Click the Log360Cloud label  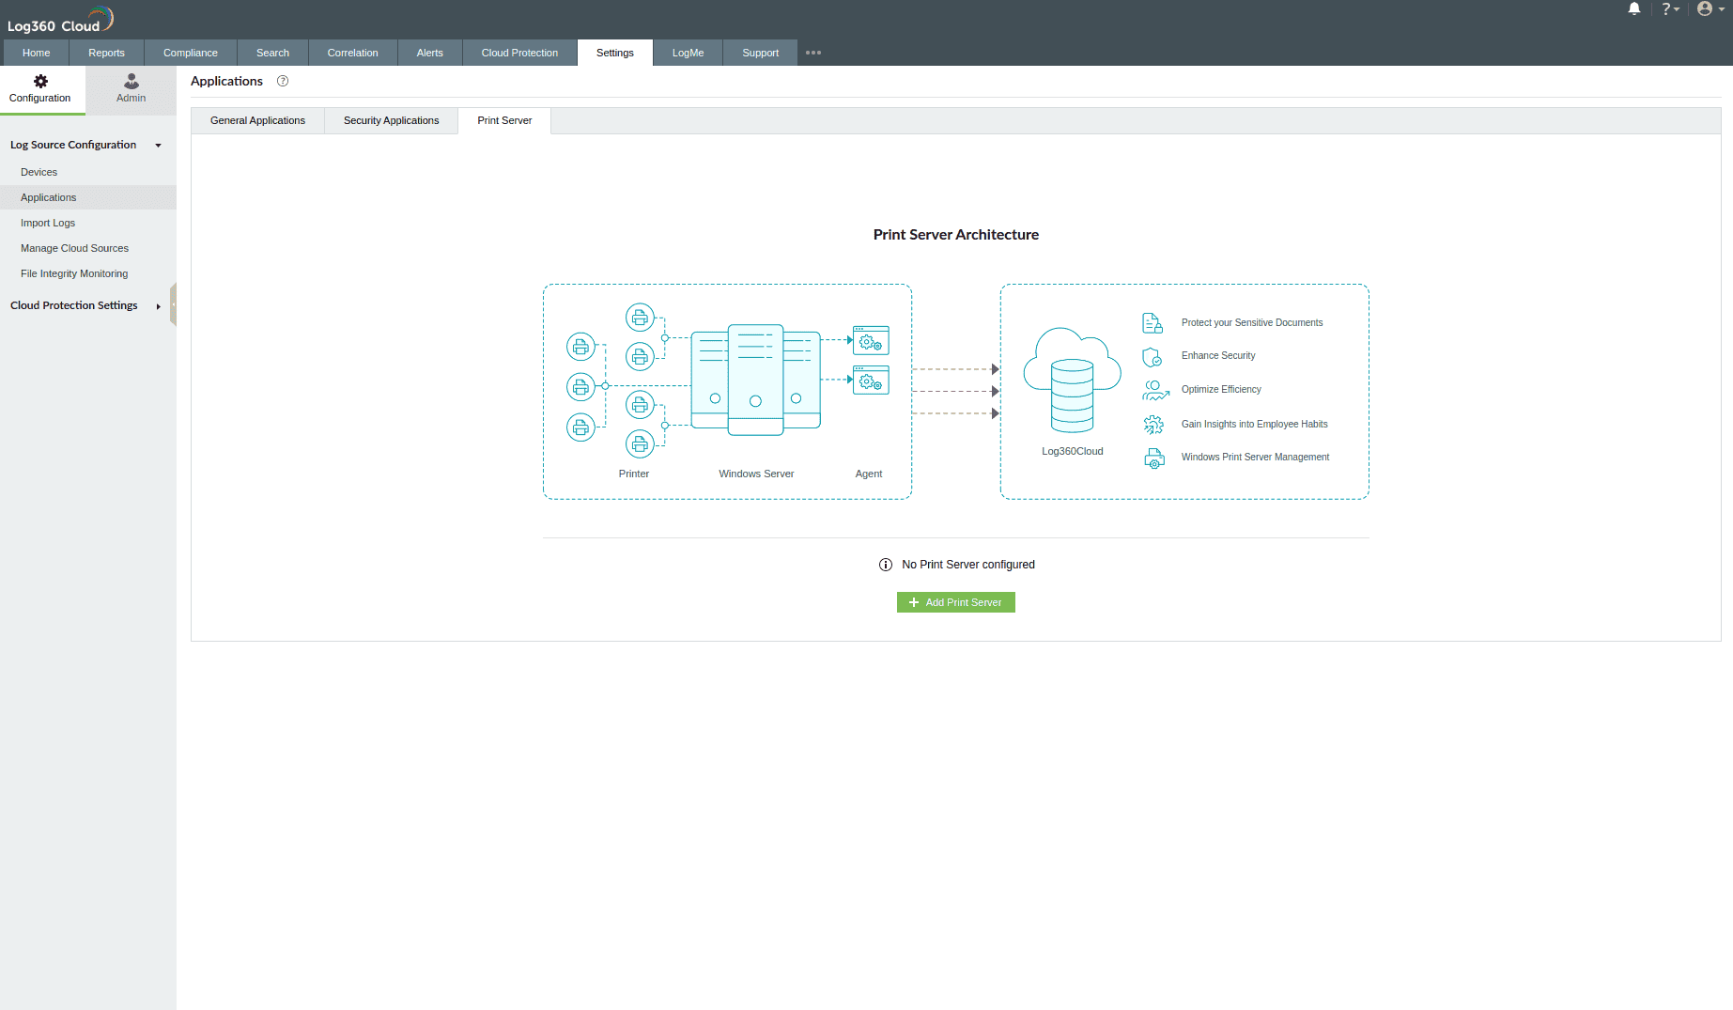pos(1073,452)
